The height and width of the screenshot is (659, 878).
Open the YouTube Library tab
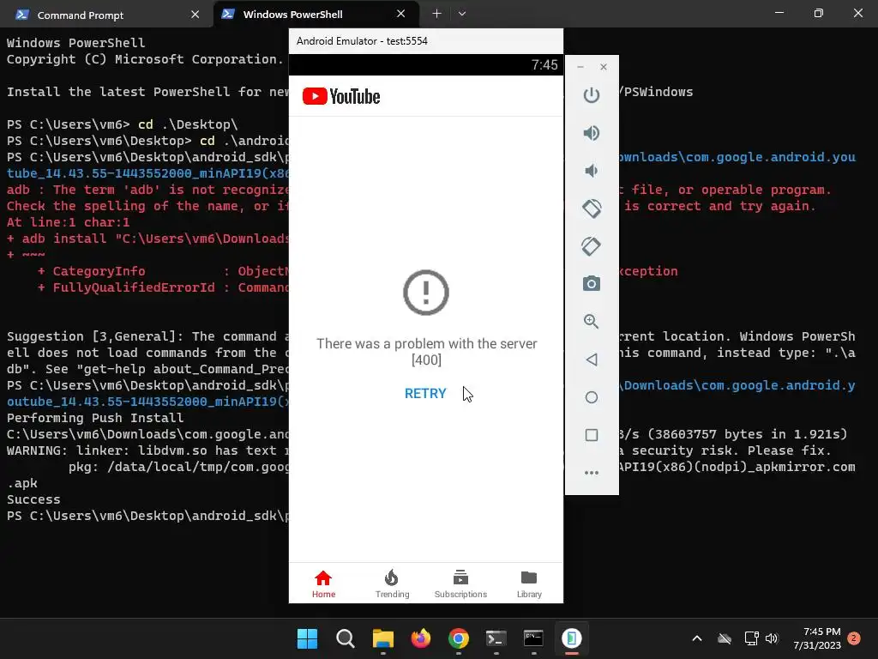point(529,583)
